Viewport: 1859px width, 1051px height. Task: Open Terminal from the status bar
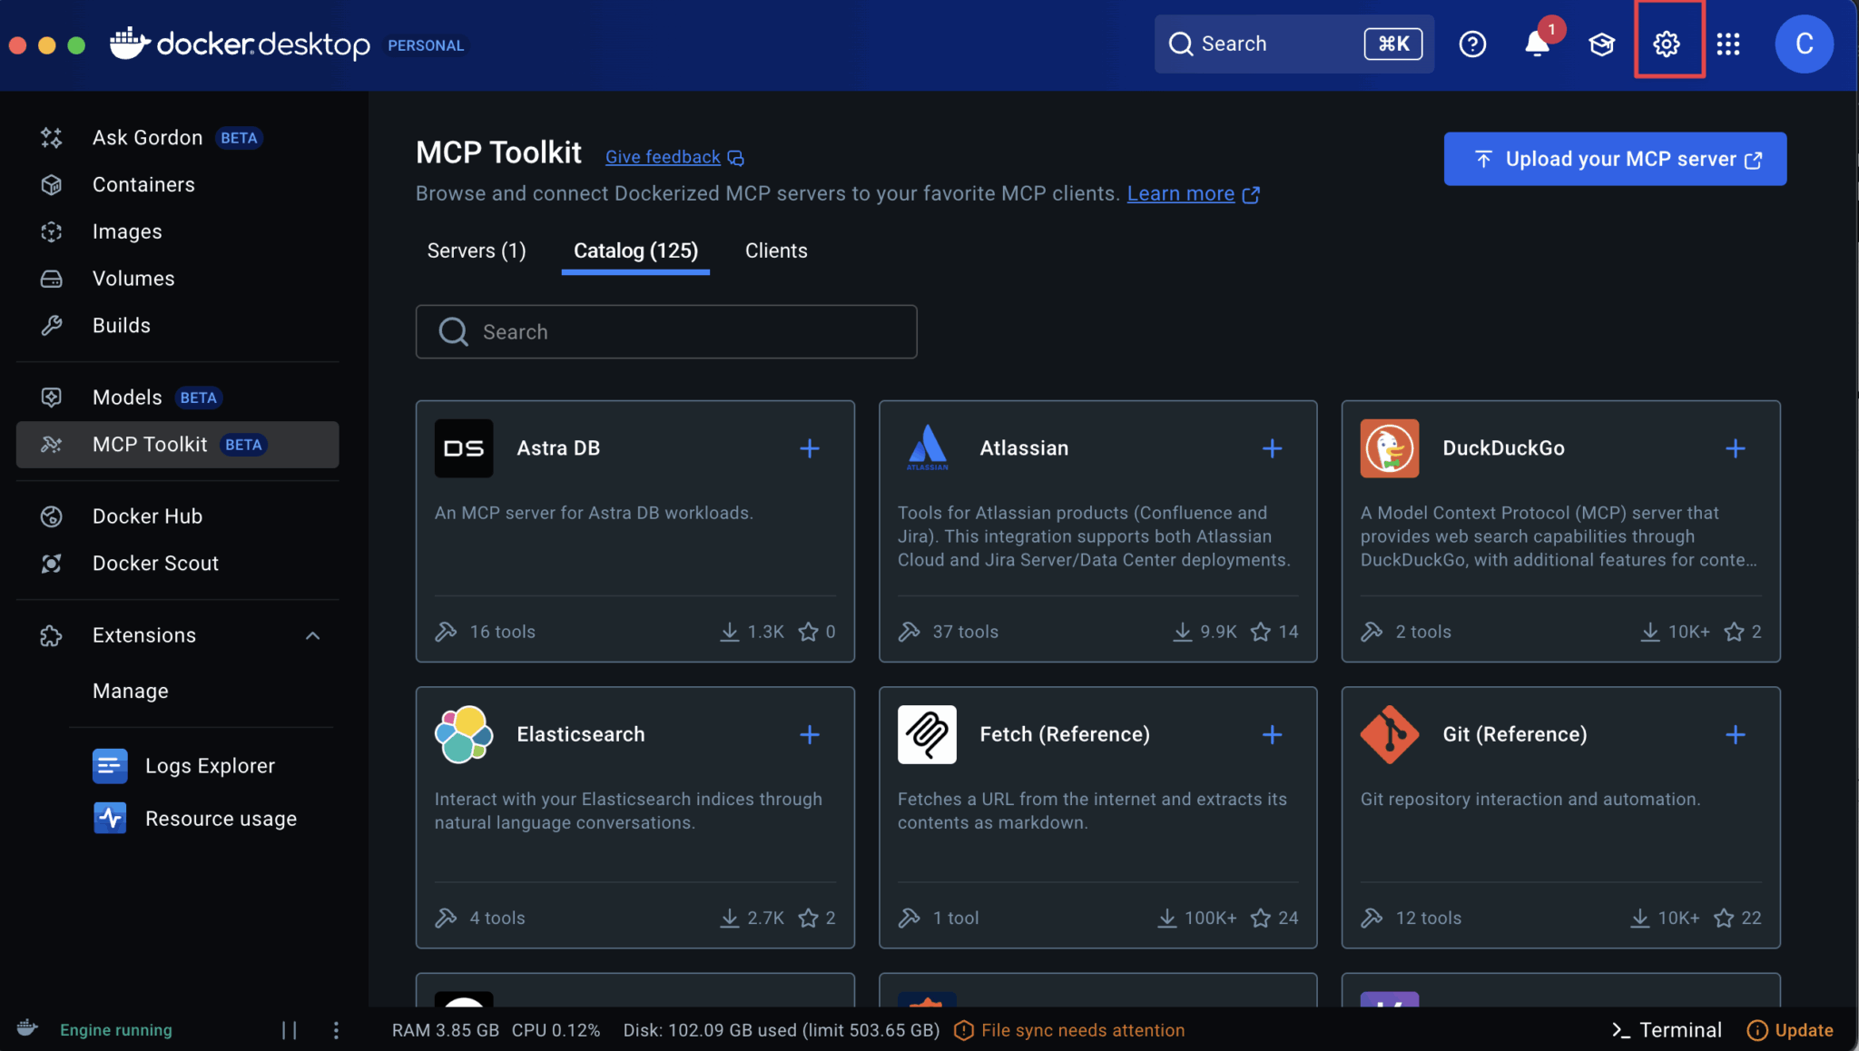click(x=1679, y=1029)
